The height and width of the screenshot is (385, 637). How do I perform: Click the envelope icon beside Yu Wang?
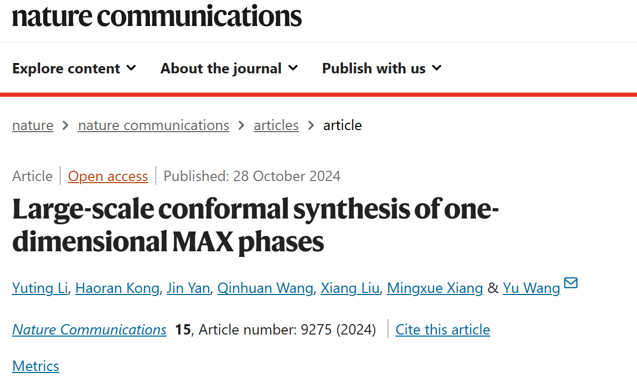[x=571, y=284]
